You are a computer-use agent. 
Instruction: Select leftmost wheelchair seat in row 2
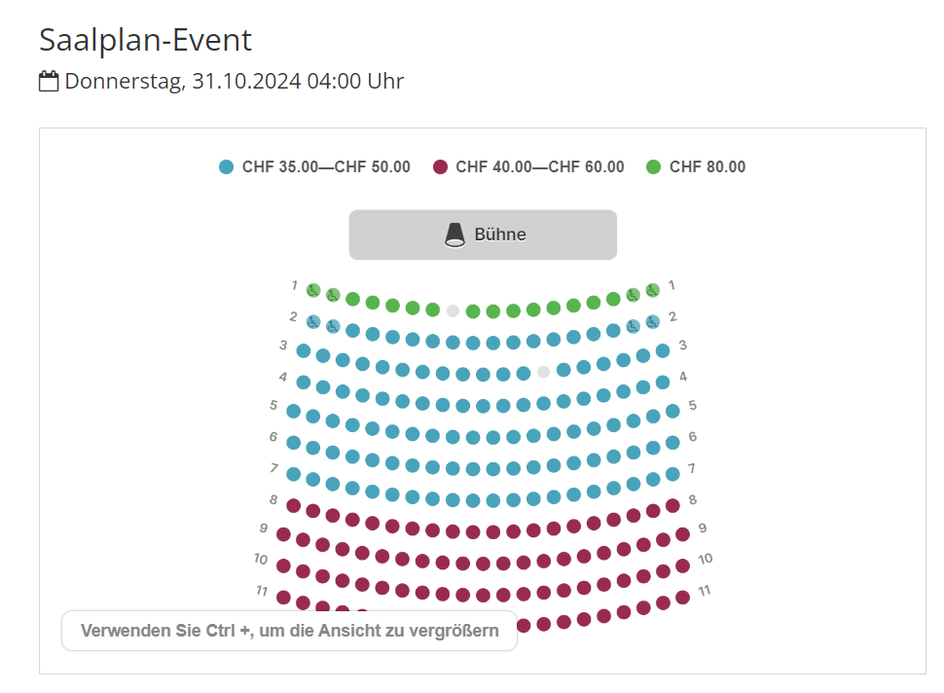pos(313,322)
